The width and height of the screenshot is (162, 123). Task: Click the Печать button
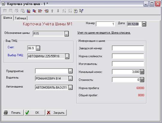click(x=13, y=113)
